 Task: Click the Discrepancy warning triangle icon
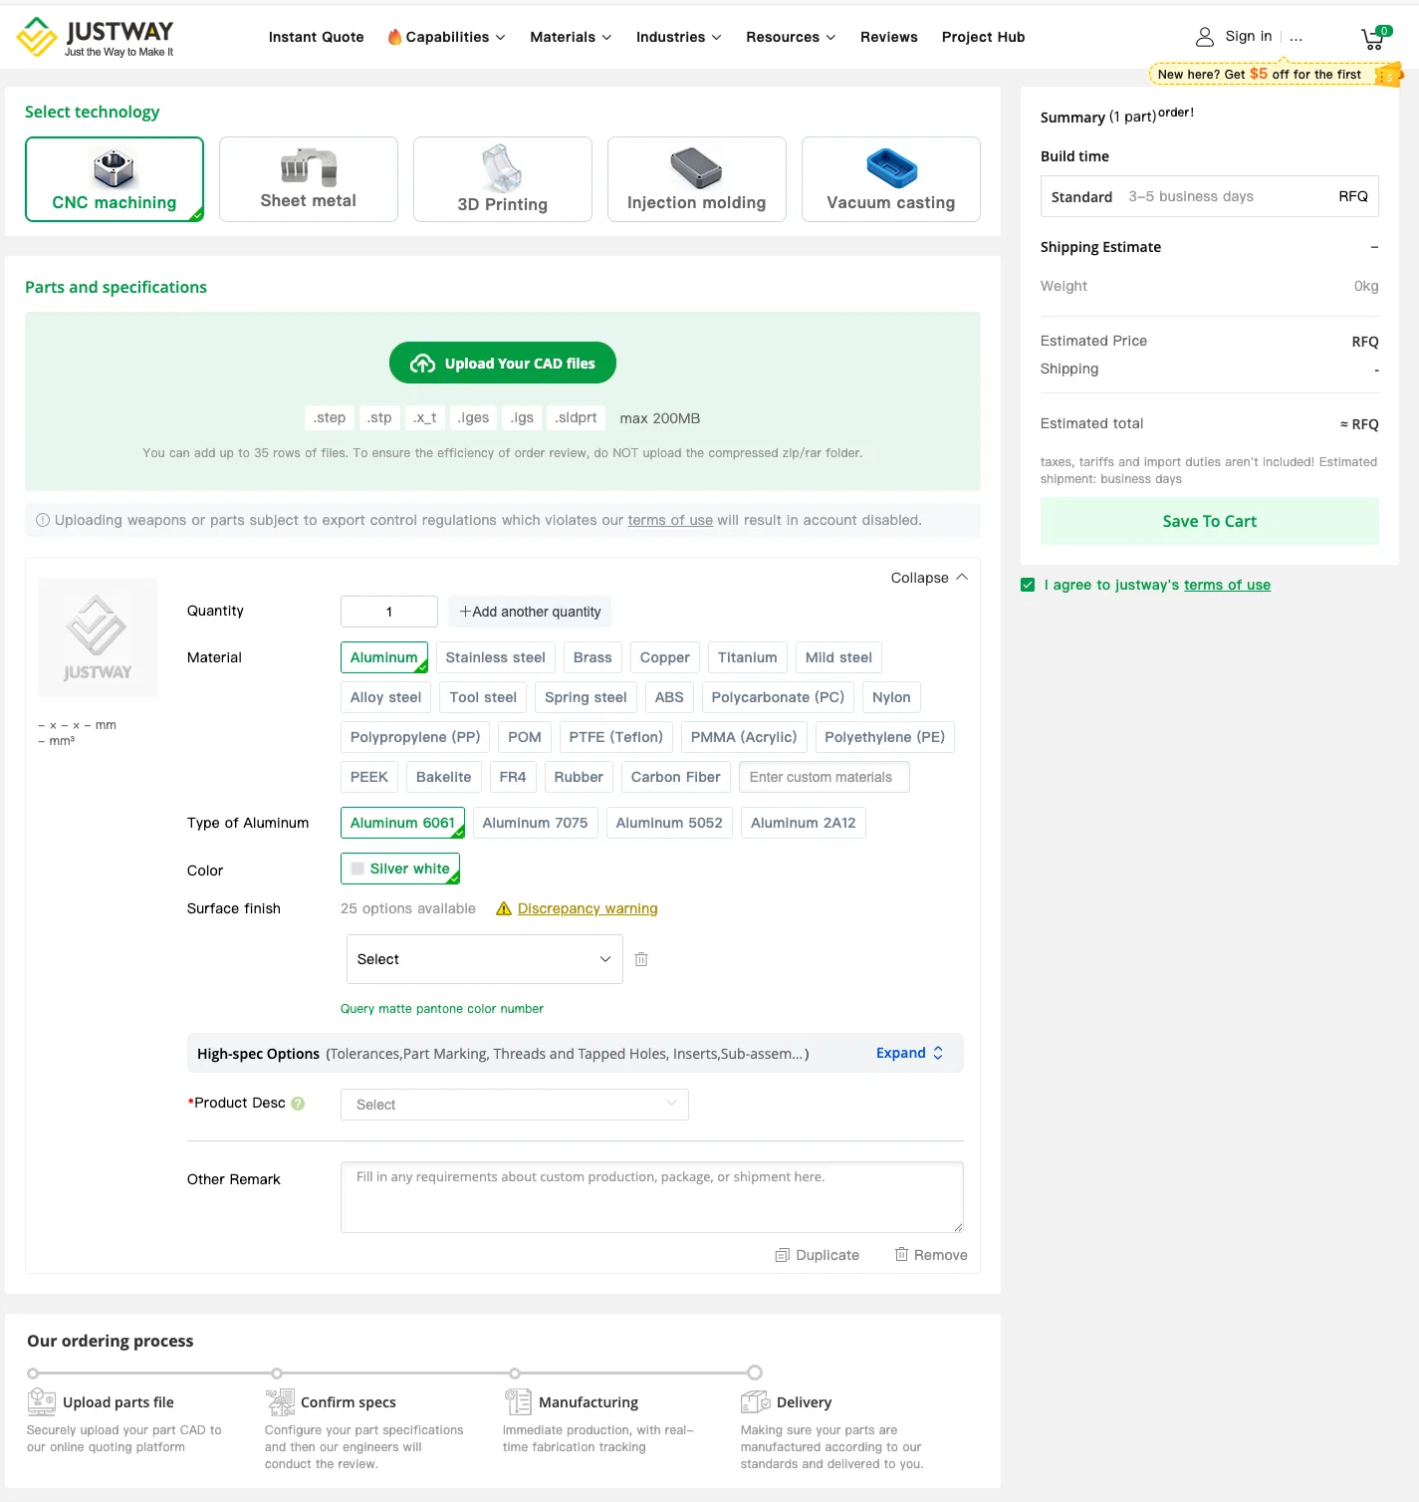click(504, 908)
